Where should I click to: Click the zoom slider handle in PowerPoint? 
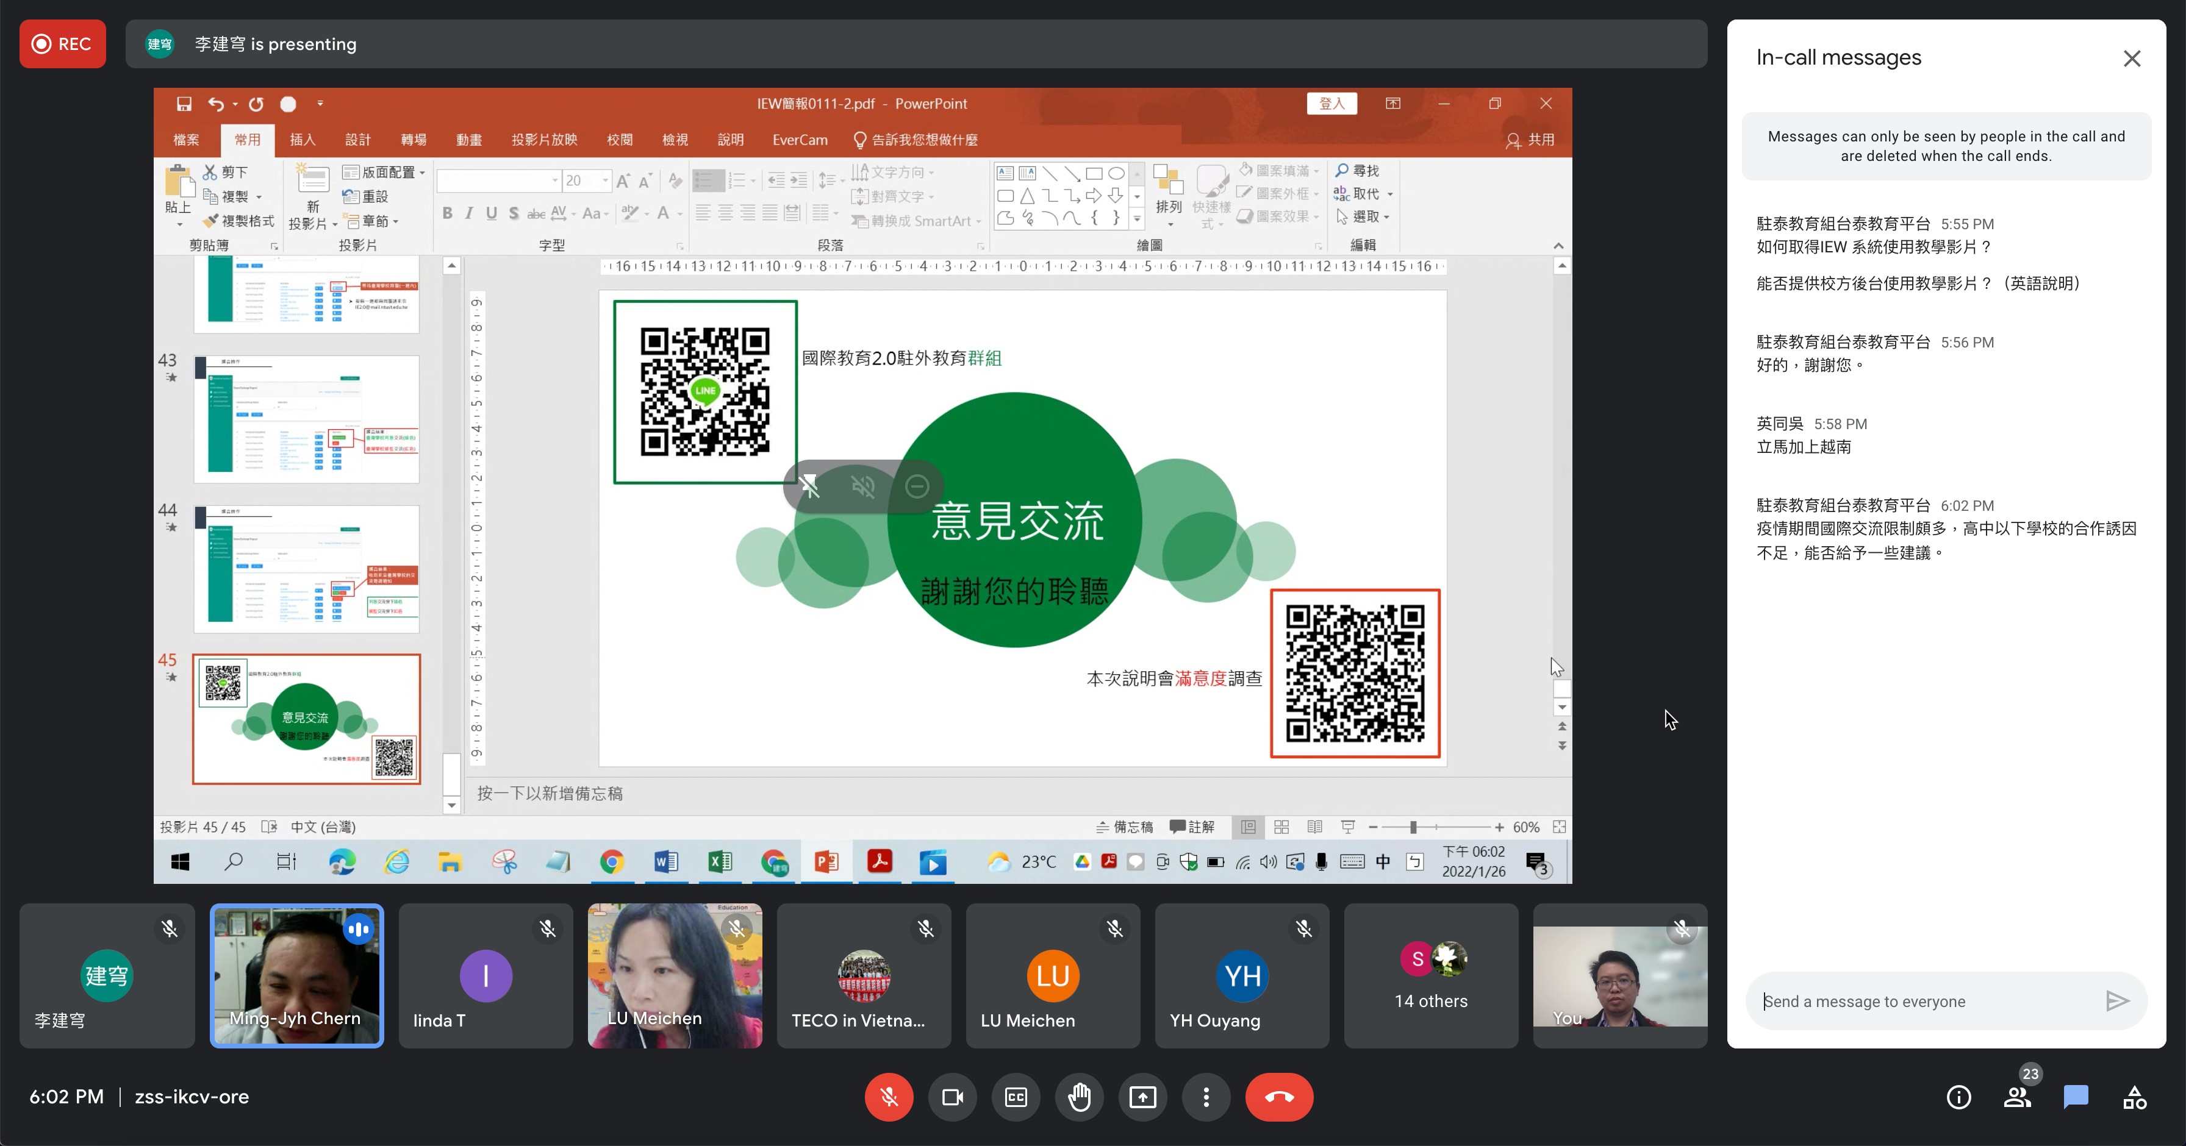point(1413,827)
